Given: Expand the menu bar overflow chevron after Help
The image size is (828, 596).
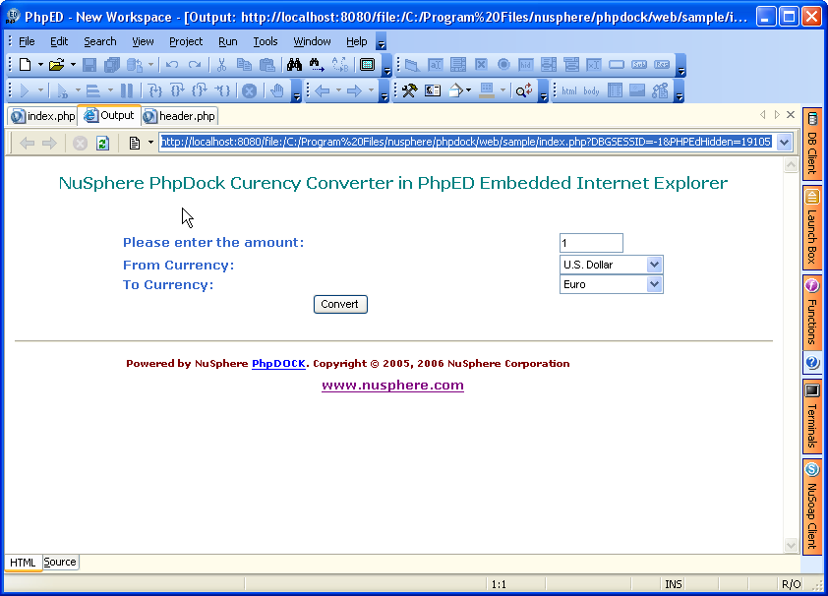Looking at the screenshot, I should [381, 41].
